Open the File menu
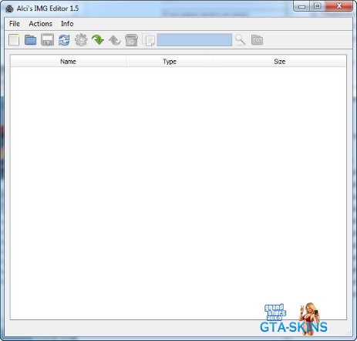This screenshot has width=357, height=341. (x=15, y=24)
